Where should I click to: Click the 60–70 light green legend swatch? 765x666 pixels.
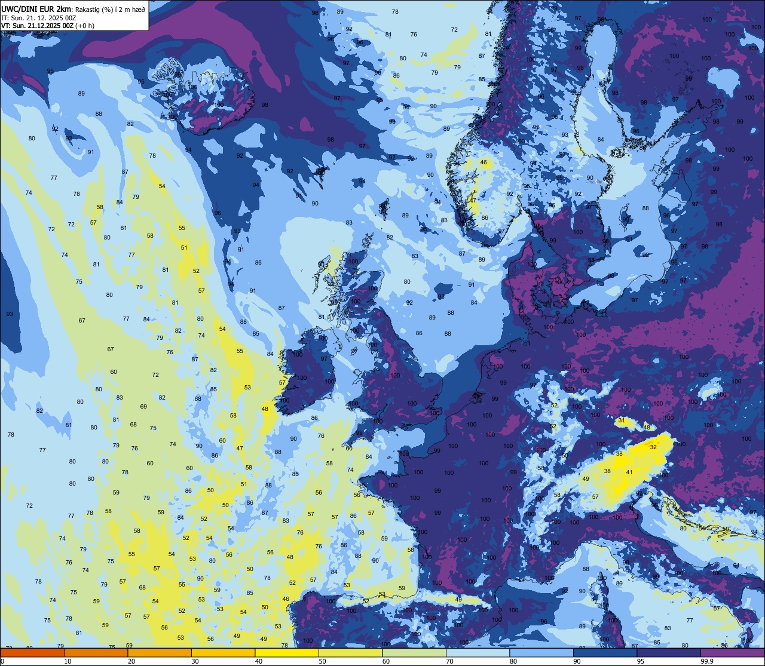tap(414, 652)
